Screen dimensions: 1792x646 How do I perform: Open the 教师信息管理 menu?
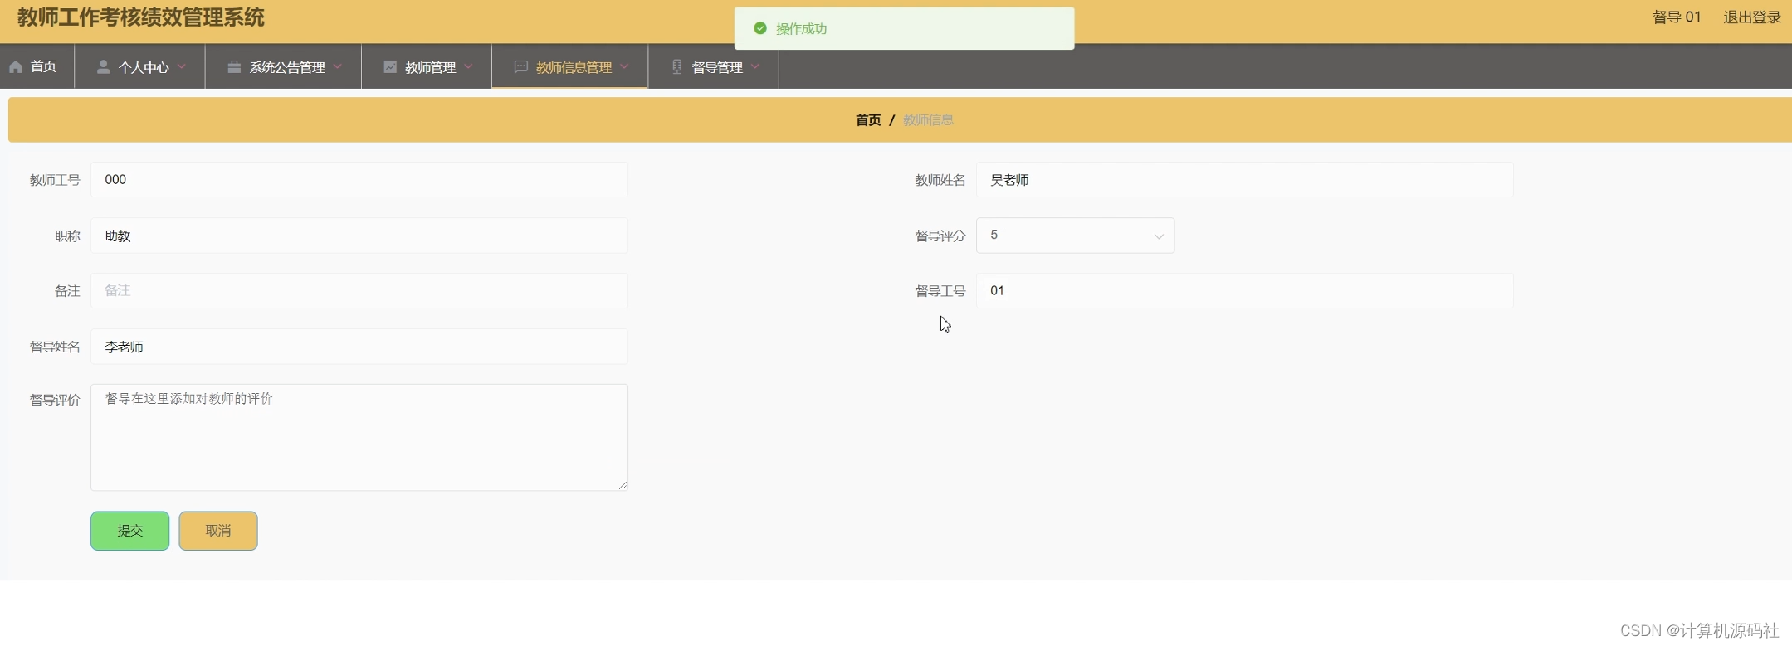[570, 66]
